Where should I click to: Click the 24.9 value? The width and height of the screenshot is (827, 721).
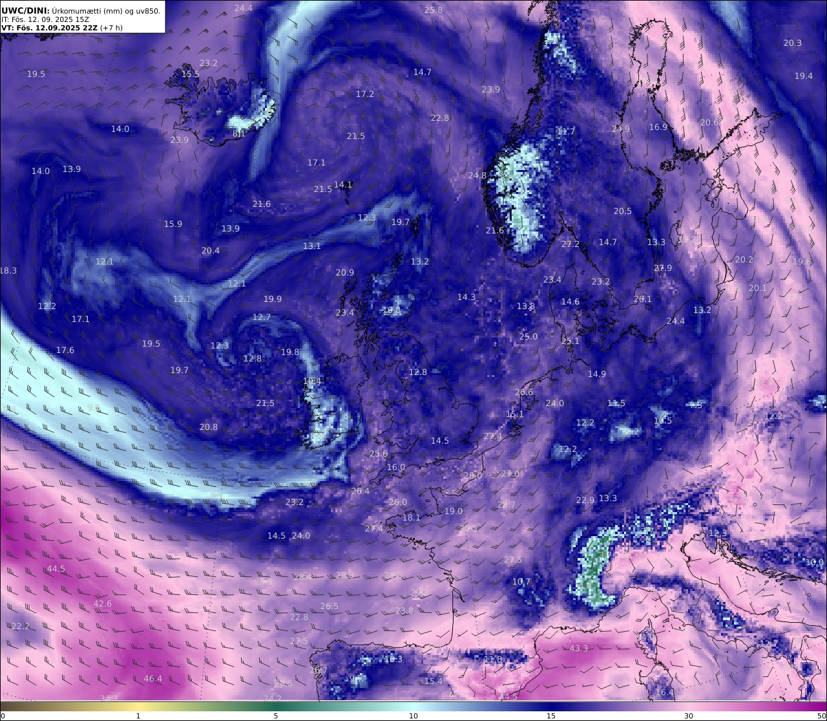pyautogui.click(x=621, y=129)
